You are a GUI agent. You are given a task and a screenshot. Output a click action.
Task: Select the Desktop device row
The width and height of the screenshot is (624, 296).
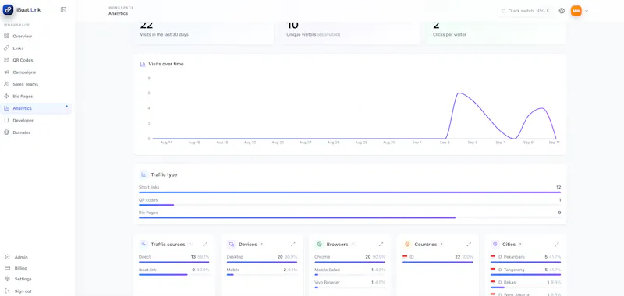(x=262, y=259)
